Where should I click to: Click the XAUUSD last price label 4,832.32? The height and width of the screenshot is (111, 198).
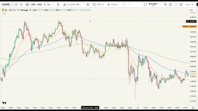[x=190, y=27]
